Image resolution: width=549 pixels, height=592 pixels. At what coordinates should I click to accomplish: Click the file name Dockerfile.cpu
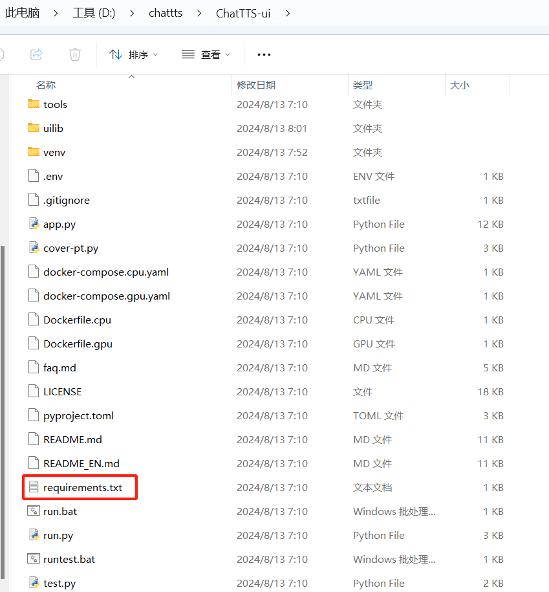pyautogui.click(x=77, y=320)
